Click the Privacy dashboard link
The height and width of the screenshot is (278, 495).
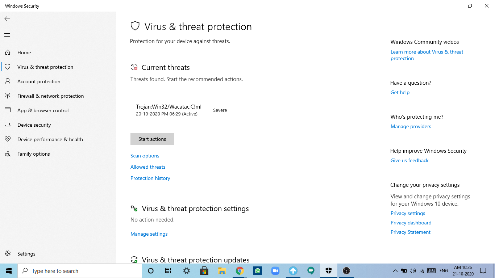tap(411, 223)
